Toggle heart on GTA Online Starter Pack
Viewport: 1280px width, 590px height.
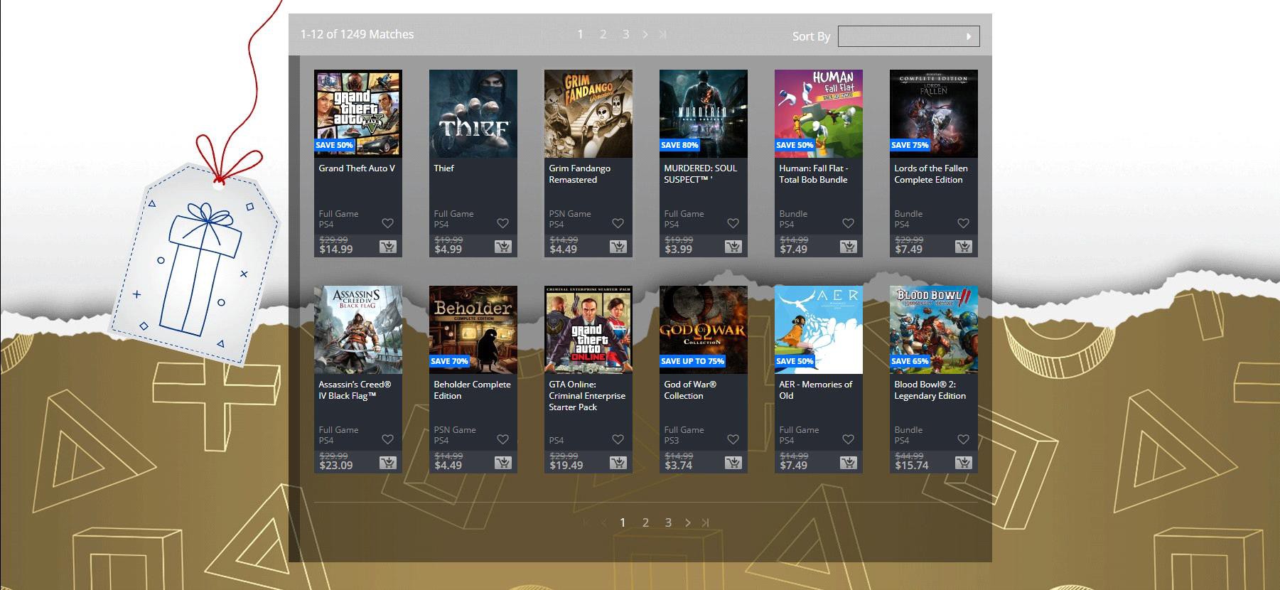(618, 439)
